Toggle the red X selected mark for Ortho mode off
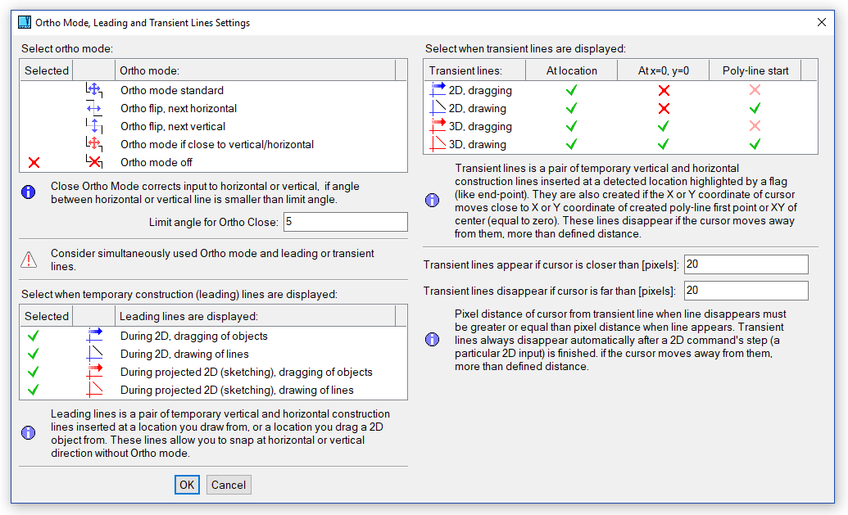The width and height of the screenshot is (848, 515). (x=34, y=162)
